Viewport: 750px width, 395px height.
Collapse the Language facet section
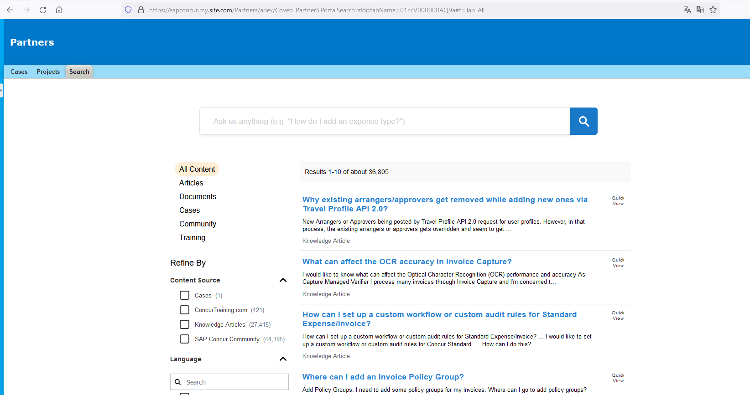click(283, 359)
